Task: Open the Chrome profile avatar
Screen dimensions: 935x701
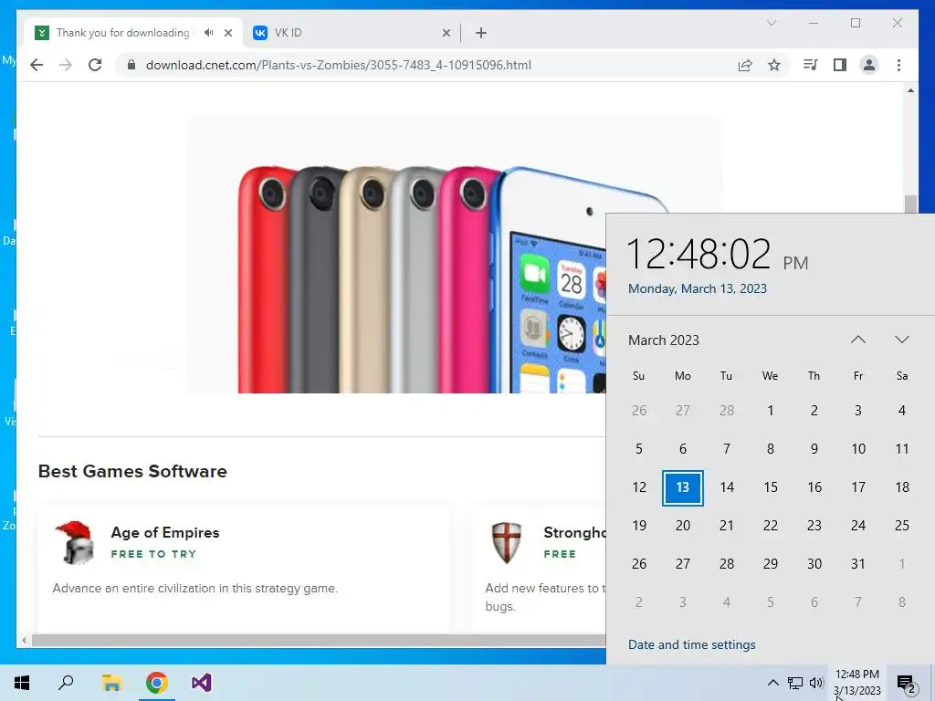Action: click(869, 65)
